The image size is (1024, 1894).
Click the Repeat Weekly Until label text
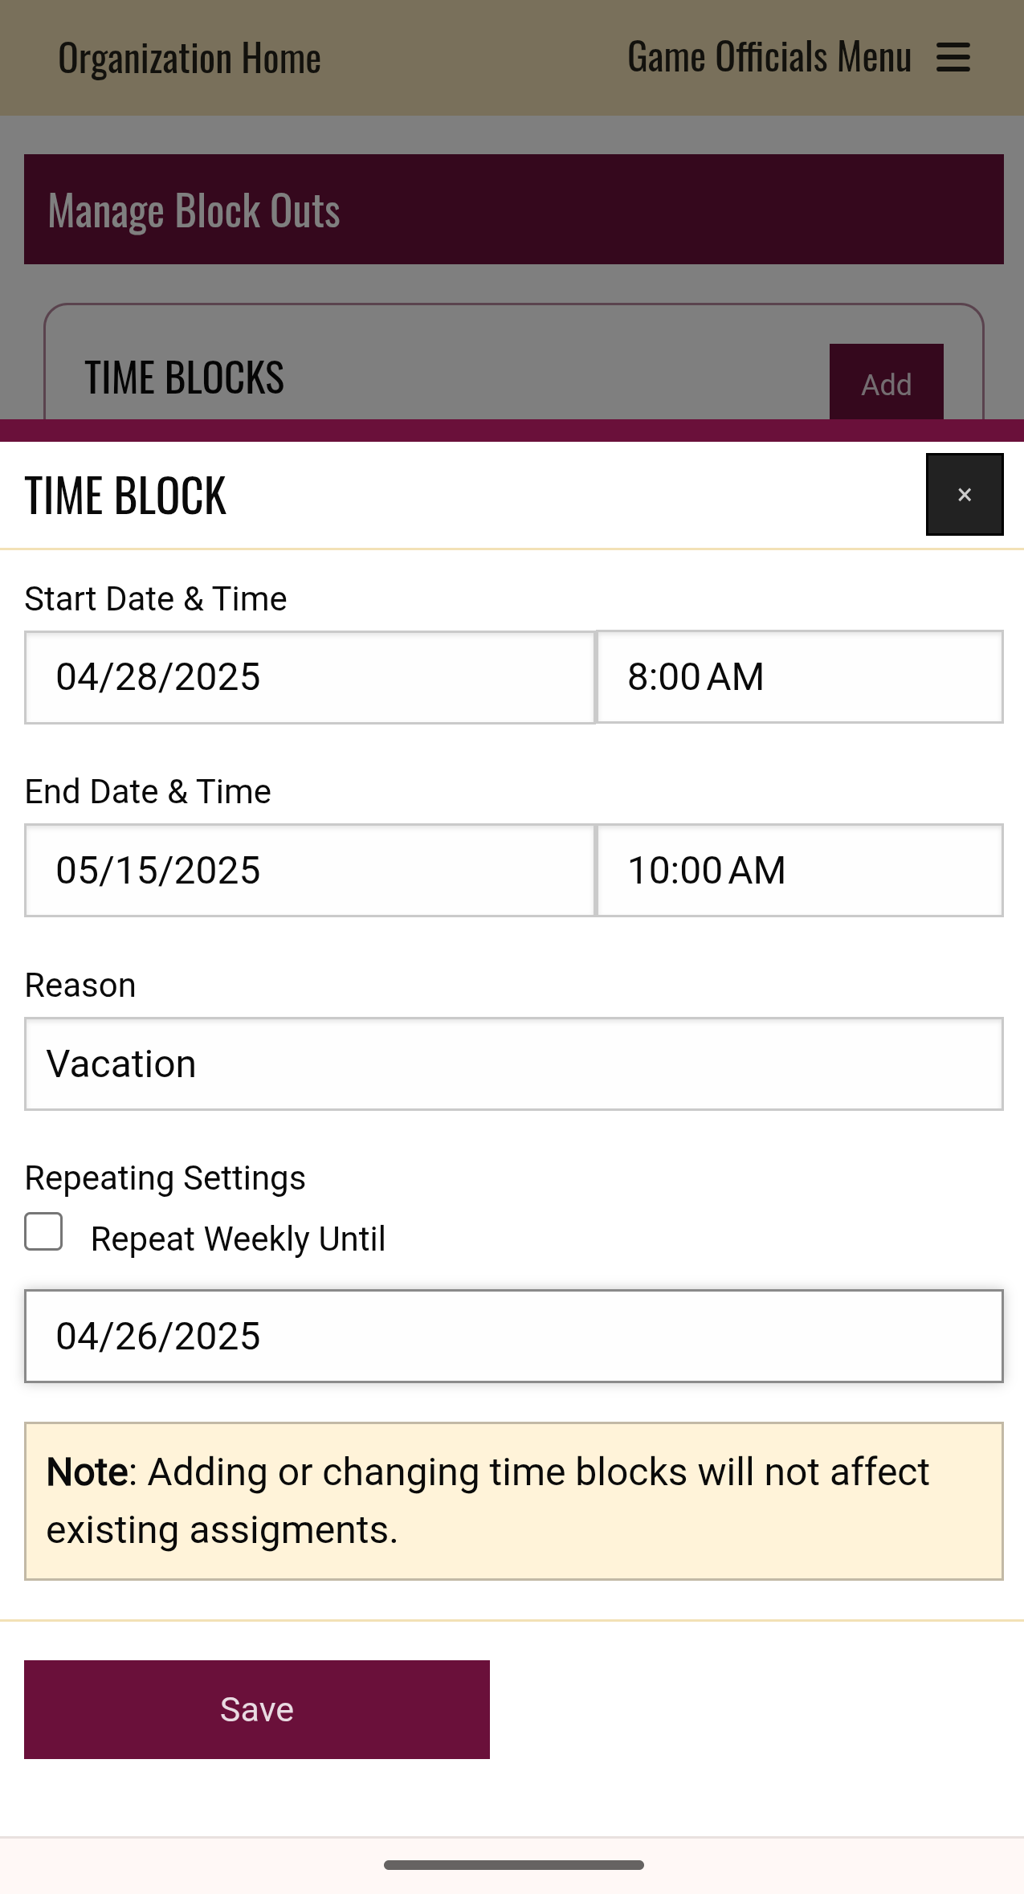pyautogui.click(x=238, y=1239)
